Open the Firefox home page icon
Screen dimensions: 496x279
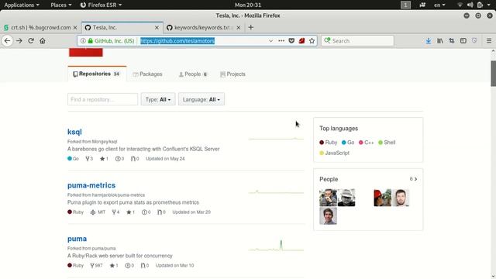click(43, 41)
